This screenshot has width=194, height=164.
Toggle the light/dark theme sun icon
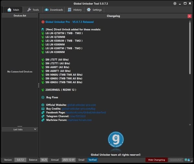(175, 4)
